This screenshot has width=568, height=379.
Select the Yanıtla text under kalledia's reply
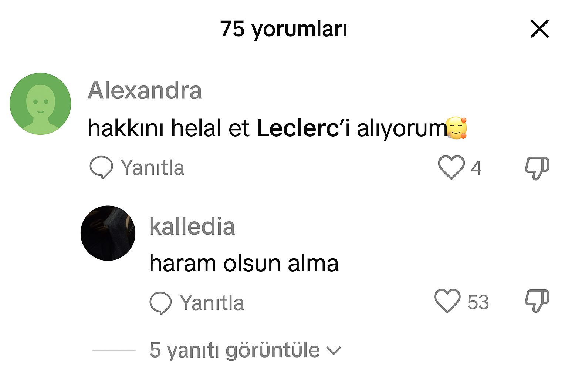coord(212,303)
